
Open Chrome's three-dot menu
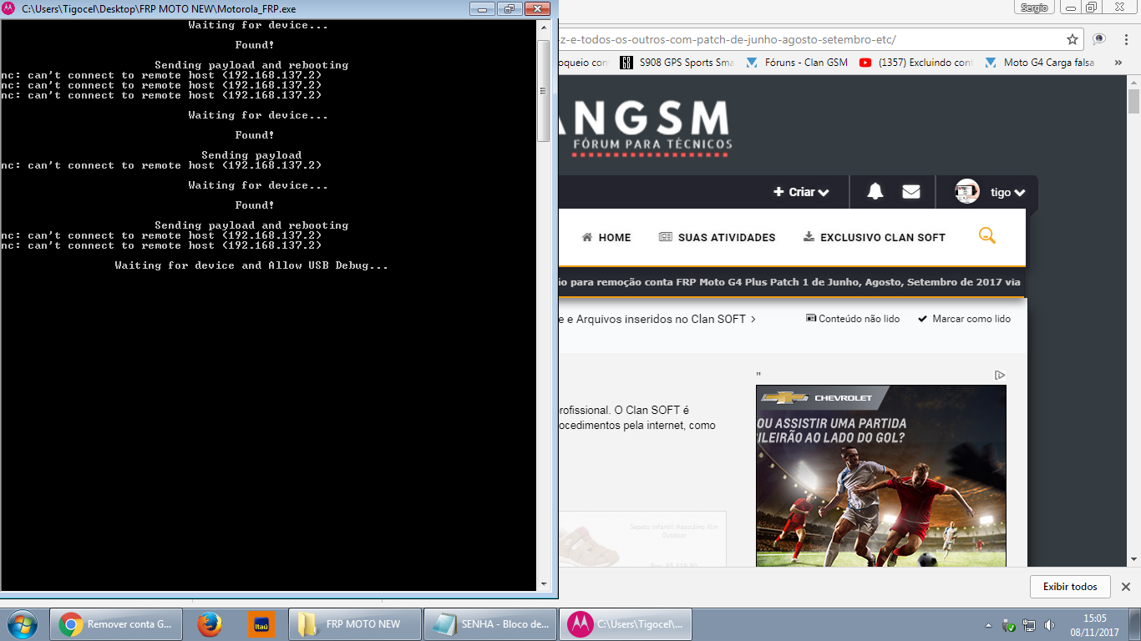[1124, 39]
